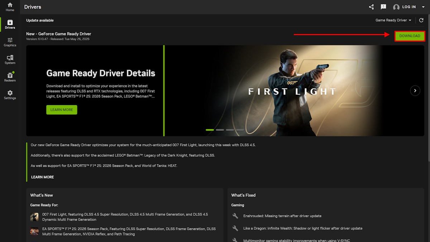Click 'Like a Dragon: Infinite Wealth' fix entry
The image size is (430, 242).
click(x=303, y=228)
